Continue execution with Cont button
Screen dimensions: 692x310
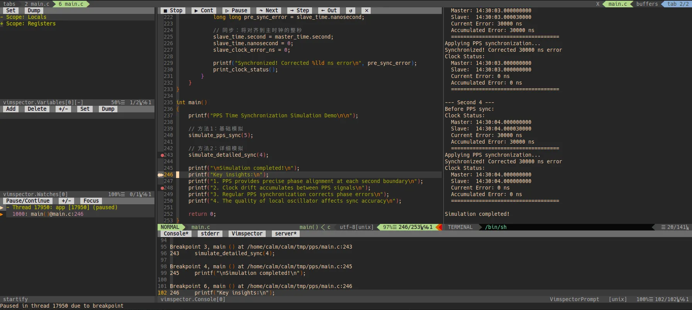204,10
